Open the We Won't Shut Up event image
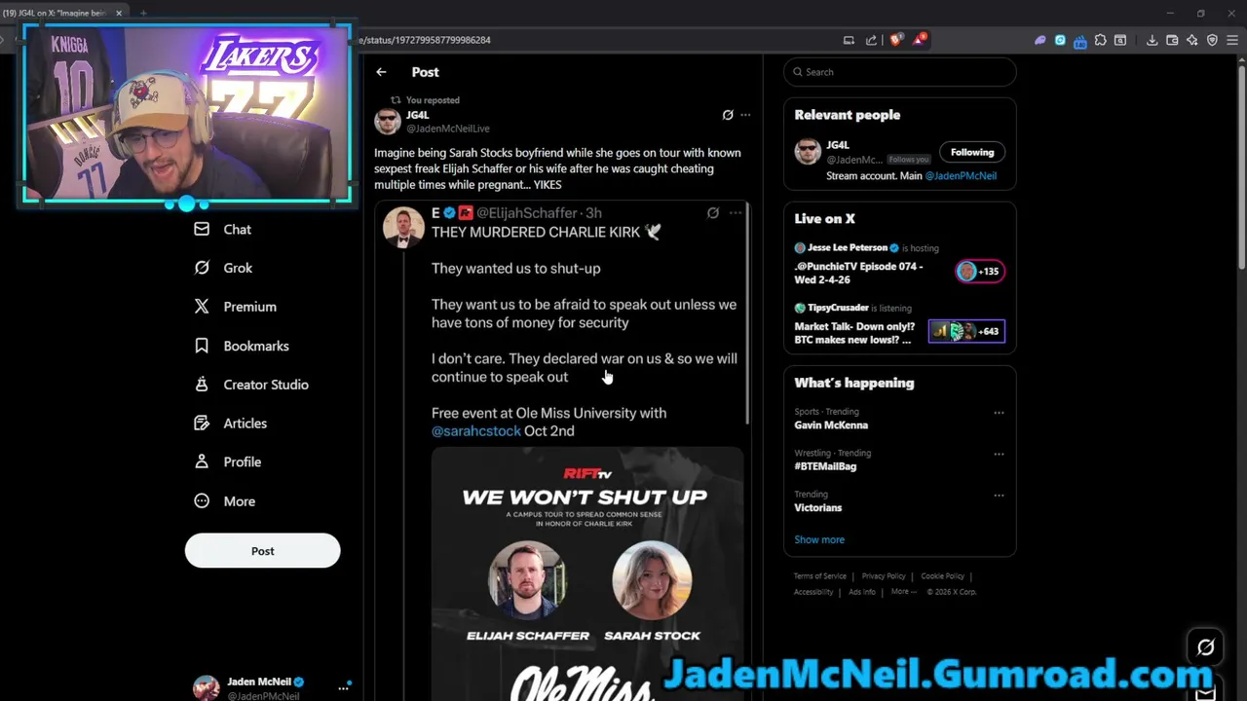1247x701 pixels. click(x=587, y=574)
